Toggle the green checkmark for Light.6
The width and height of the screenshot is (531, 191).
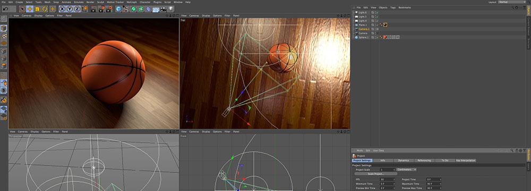pyautogui.click(x=377, y=13)
